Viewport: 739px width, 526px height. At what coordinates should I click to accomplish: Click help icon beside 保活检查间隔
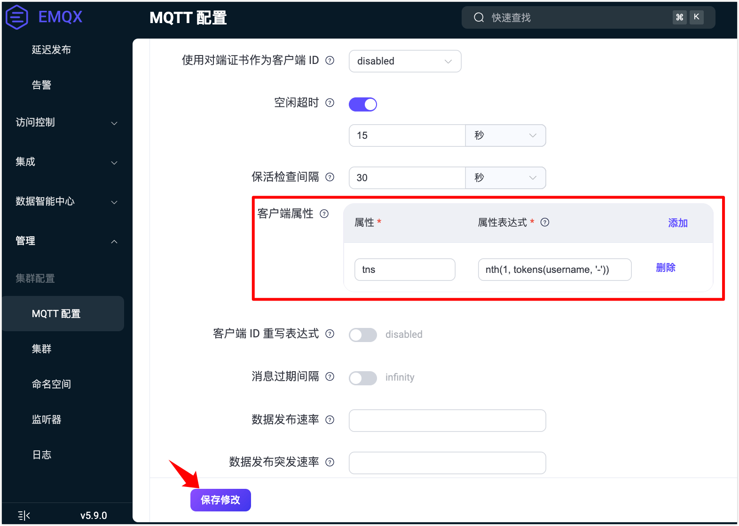(330, 177)
